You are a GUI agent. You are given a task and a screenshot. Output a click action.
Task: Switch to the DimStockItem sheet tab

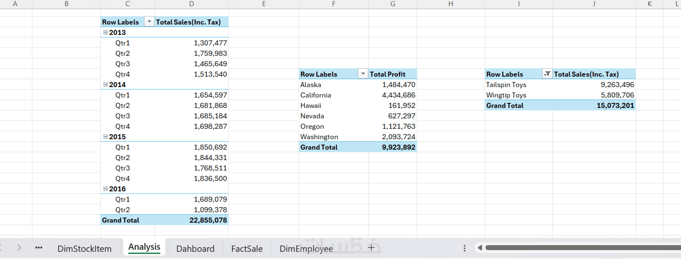pos(84,249)
